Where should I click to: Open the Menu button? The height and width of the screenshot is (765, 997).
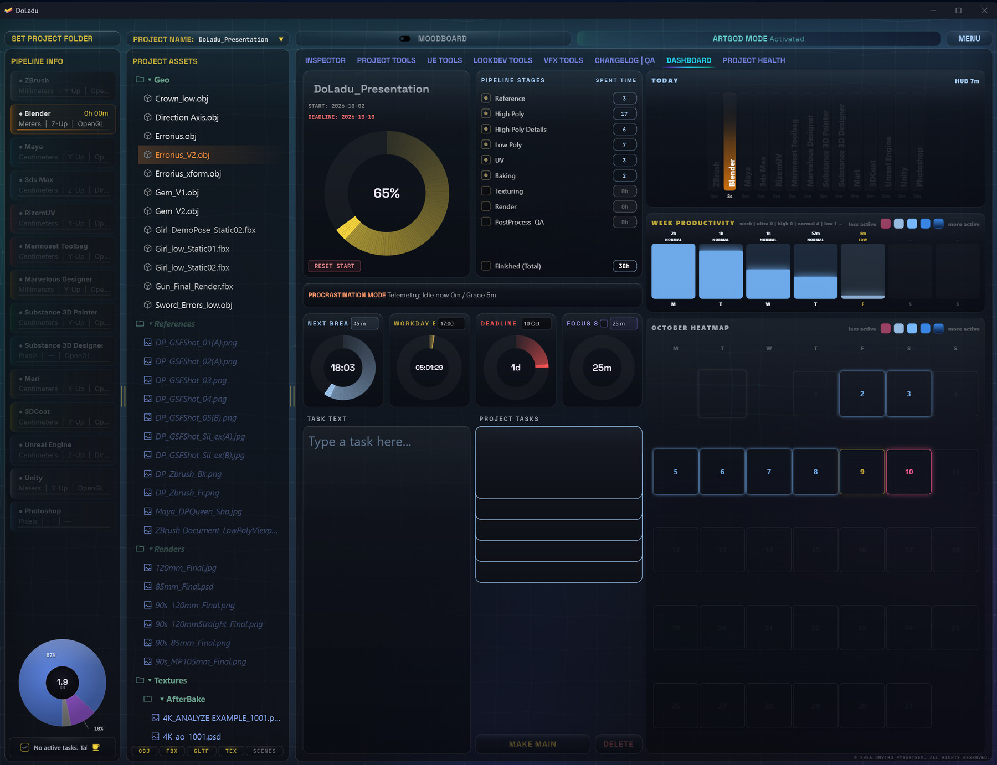coord(969,39)
